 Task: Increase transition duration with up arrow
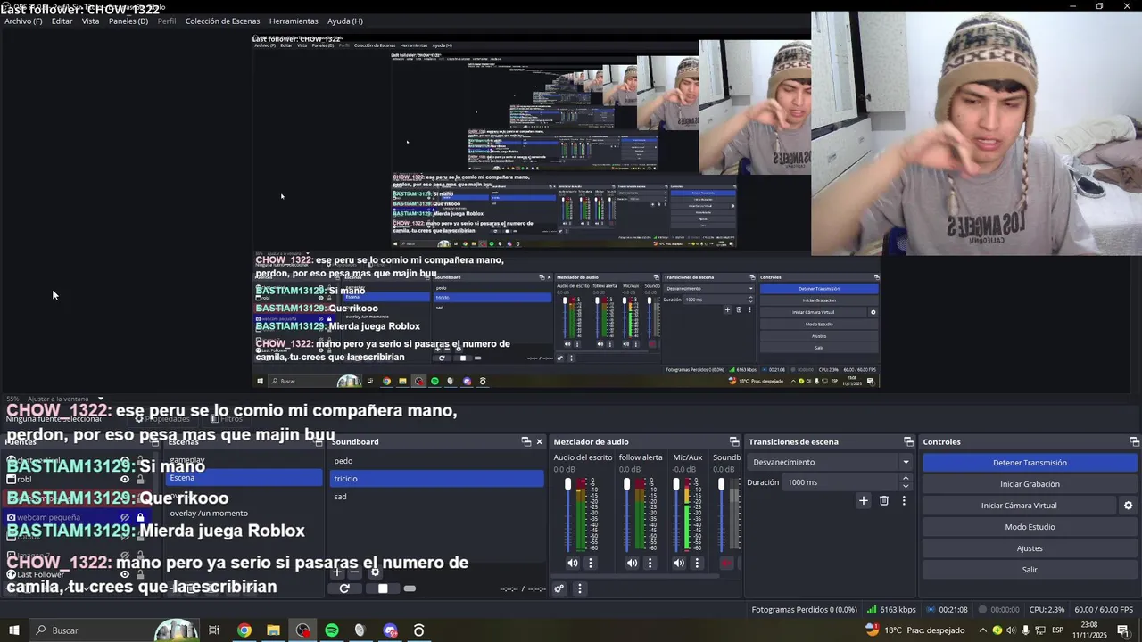[x=906, y=478]
